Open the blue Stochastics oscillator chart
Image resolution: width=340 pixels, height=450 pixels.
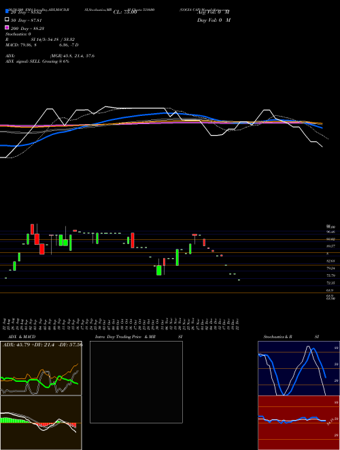coord(299,368)
